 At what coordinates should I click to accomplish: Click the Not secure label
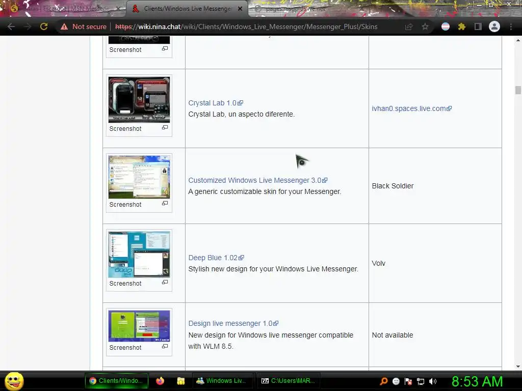(x=89, y=26)
